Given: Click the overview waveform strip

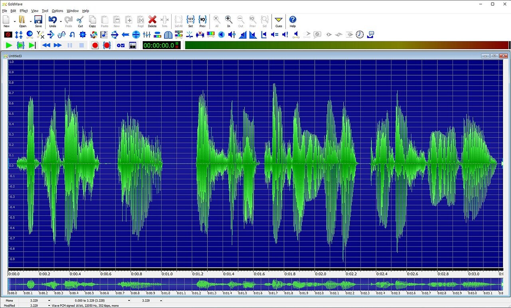Looking at the screenshot, I should click(x=255, y=284).
